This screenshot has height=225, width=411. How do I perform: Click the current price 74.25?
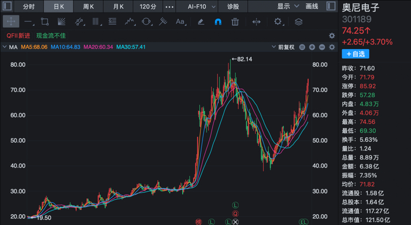pos(356,30)
